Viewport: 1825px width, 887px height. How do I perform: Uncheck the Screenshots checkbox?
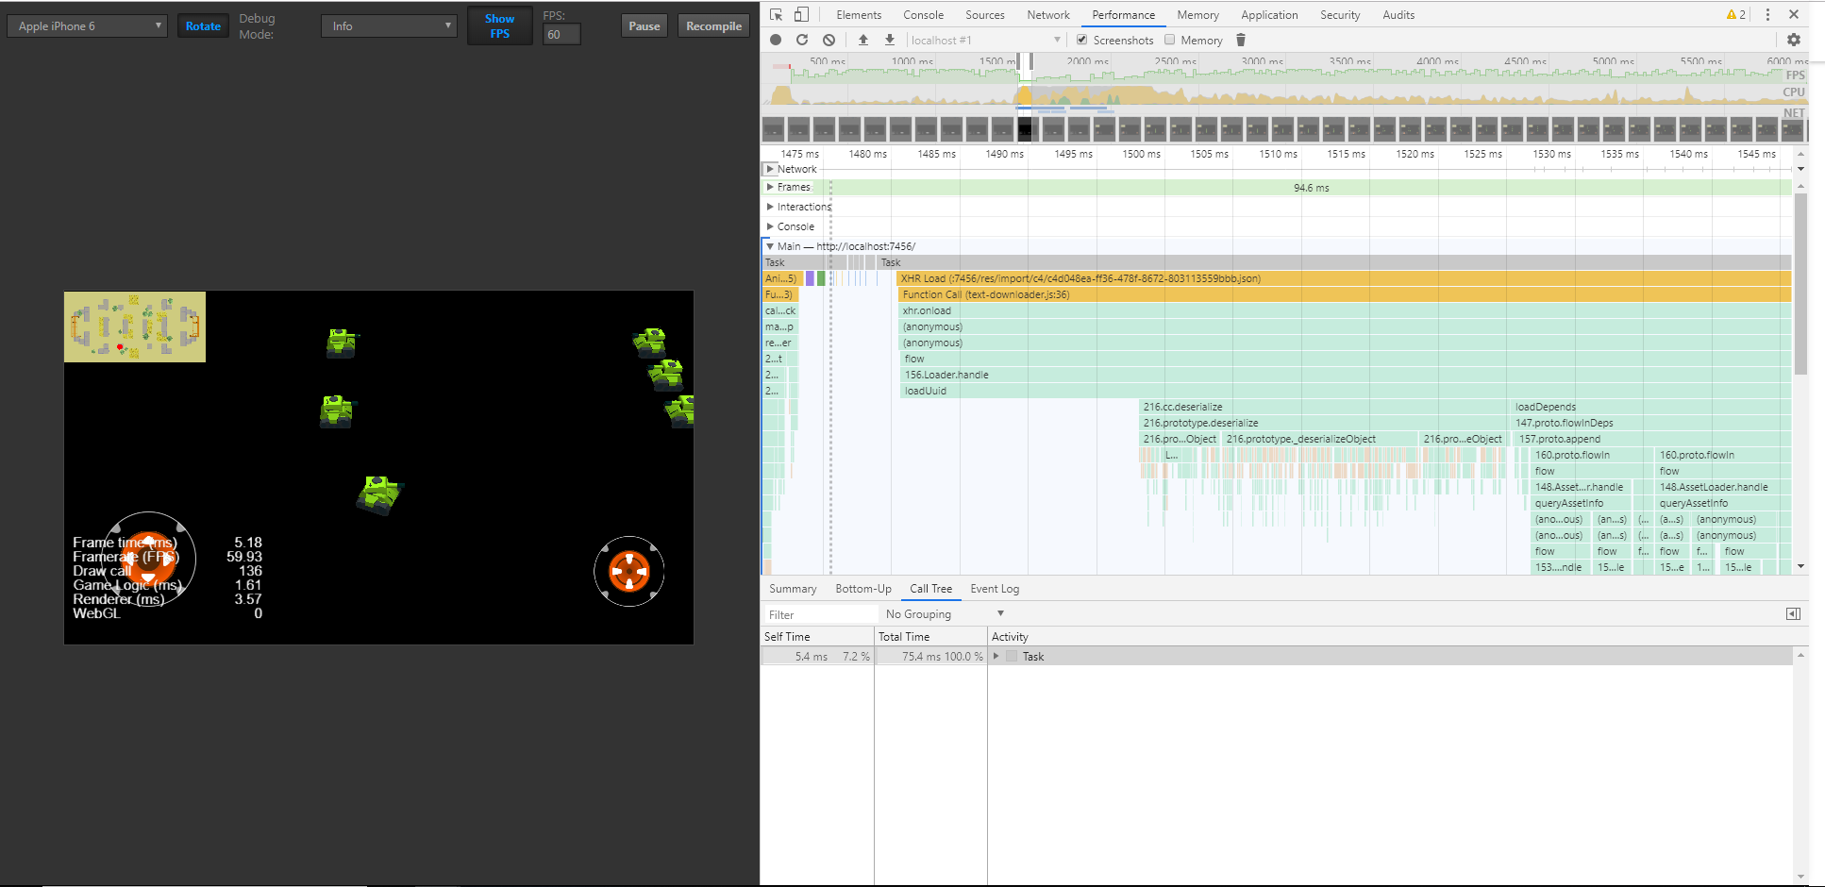[1082, 40]
